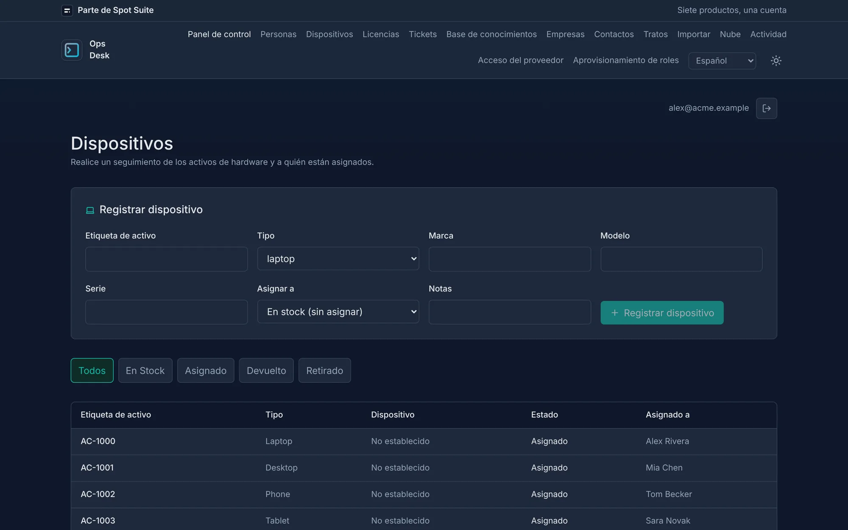
Task: Open the Importar page
Action: (694, 34)
